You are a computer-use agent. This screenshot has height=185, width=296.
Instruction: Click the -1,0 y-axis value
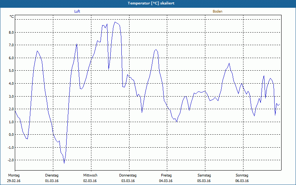11,147
